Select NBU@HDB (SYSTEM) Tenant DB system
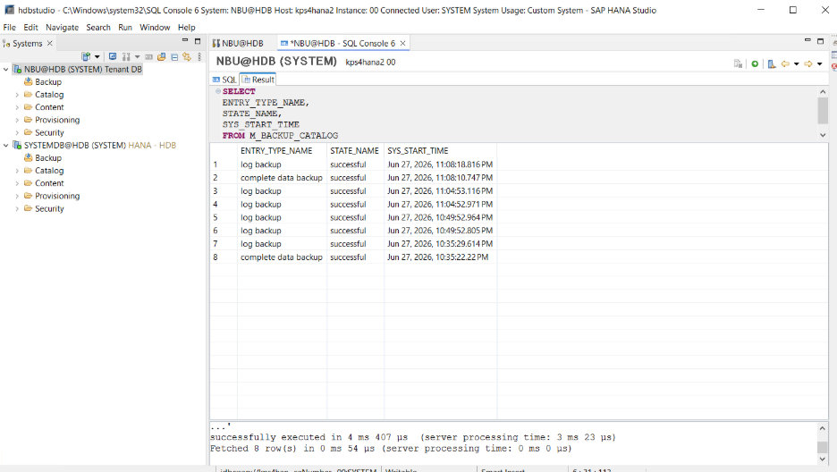The height and width of the screenshot is (472, 837). [x=83, y=70]
